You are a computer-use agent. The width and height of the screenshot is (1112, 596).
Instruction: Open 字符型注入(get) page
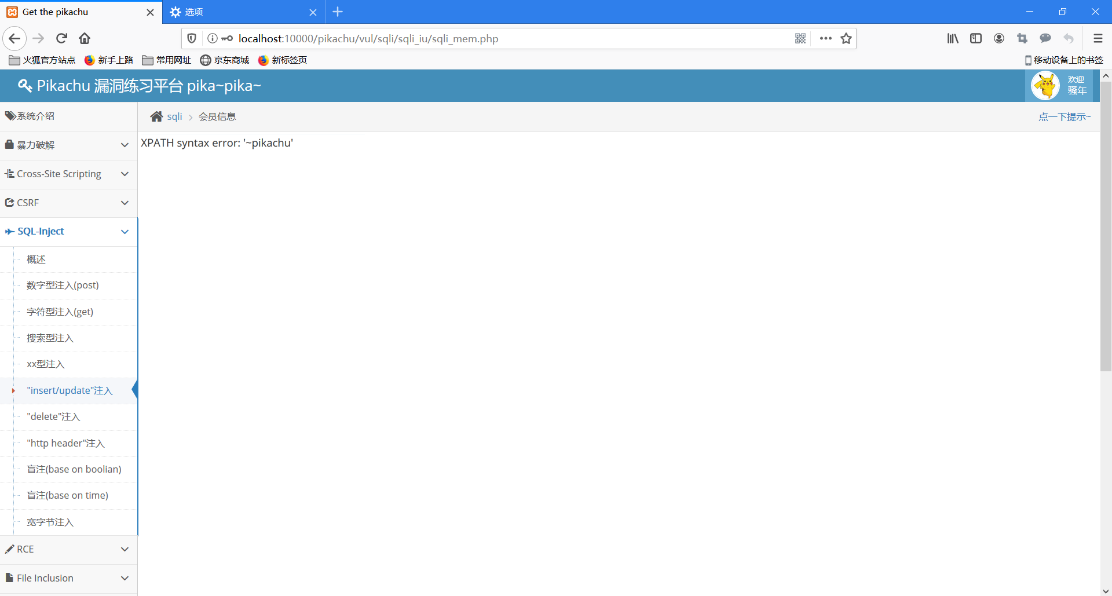tap(60, 312)
